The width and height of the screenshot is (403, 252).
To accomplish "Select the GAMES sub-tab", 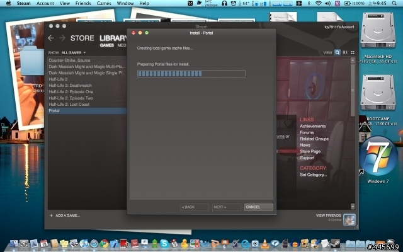I will click(107, 45).
